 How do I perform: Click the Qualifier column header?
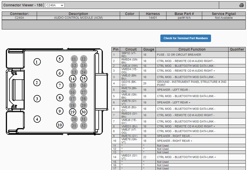(x=237, y=49)
